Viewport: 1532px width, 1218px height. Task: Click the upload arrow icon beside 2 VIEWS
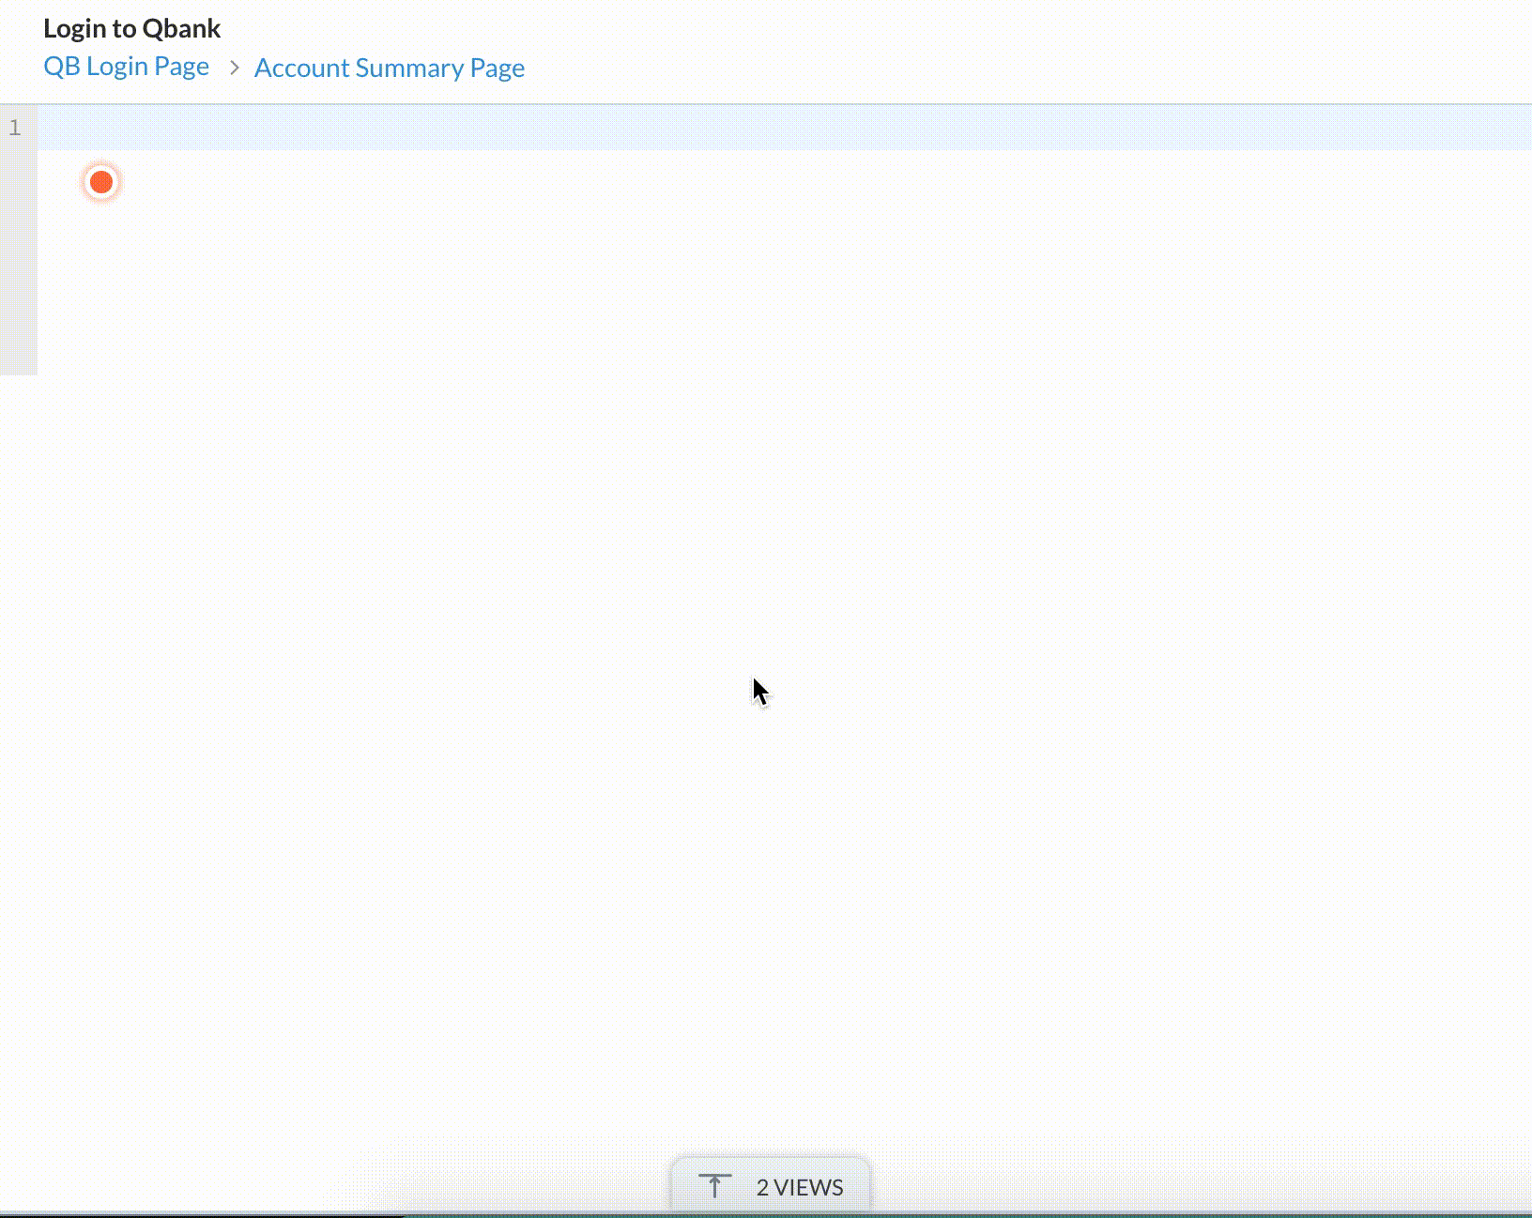pyautogui.click(x=715, y=1186)
